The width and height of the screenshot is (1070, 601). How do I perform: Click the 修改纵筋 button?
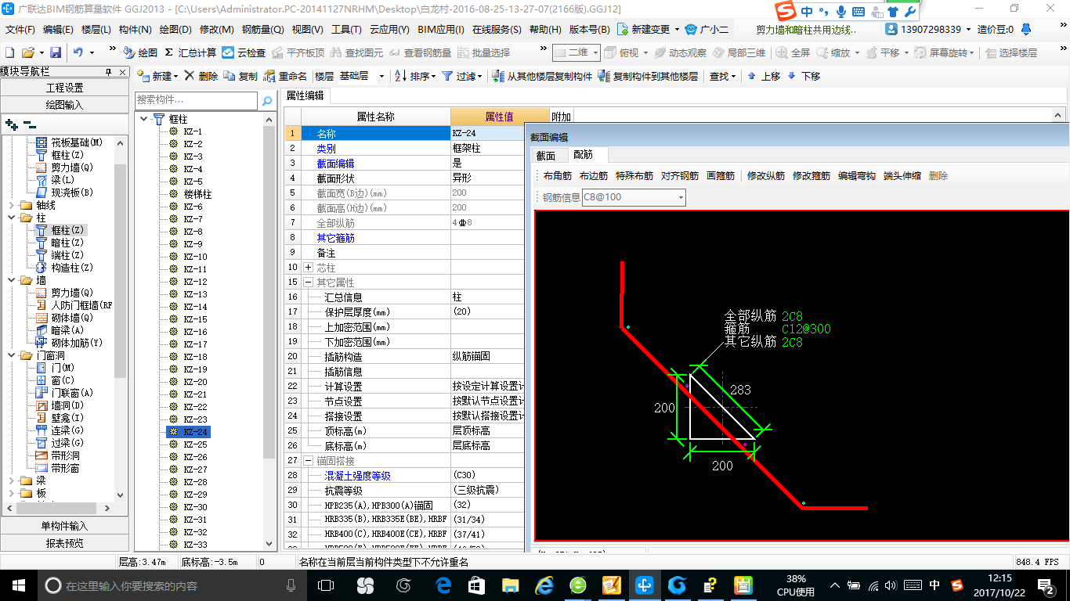click(766, 176)
